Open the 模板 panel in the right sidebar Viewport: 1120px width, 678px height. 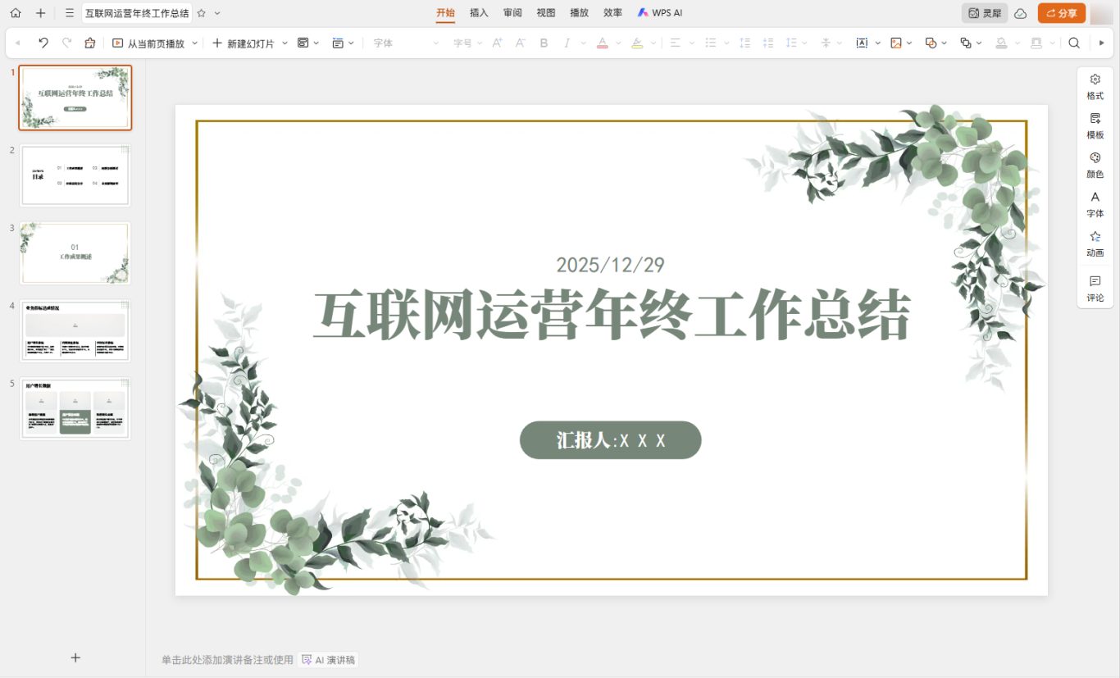point(1095,127)
